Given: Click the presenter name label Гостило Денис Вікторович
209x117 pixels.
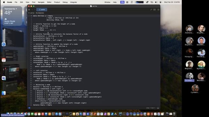Looking at the screenshot, I should [x=13, y=115].
